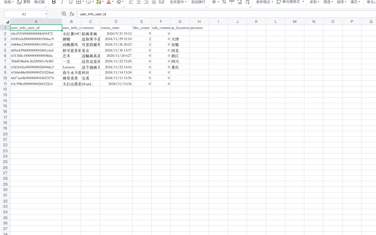The height and width of the screenshot is (235, 376).
Task: Click the format painter (格式刷) button
Action: click(39, 2)
